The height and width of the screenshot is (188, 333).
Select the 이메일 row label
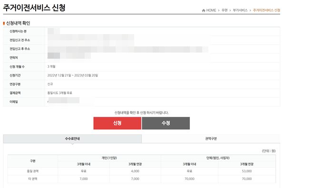pos(14,102)
